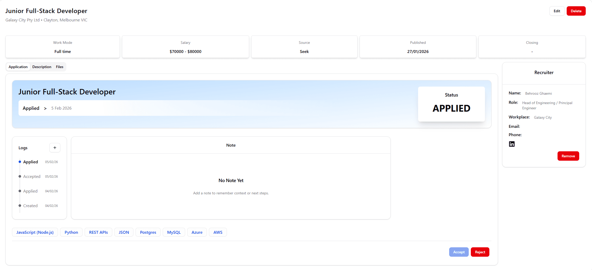This screenshot has height=270, width=592.
Task: Click the Edit button
Action: (556, 11)
